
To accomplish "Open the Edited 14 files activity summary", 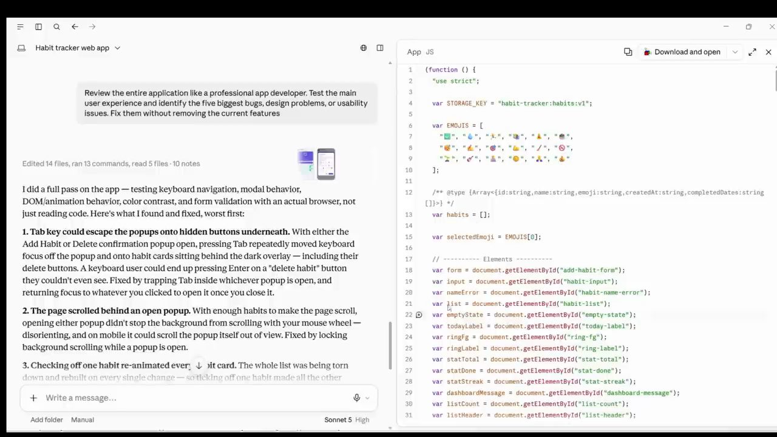I will tap(111, 164).
